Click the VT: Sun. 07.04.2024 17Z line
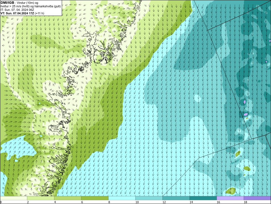The image size is (271, 204). pyautogui.click(x=17, y=13)
